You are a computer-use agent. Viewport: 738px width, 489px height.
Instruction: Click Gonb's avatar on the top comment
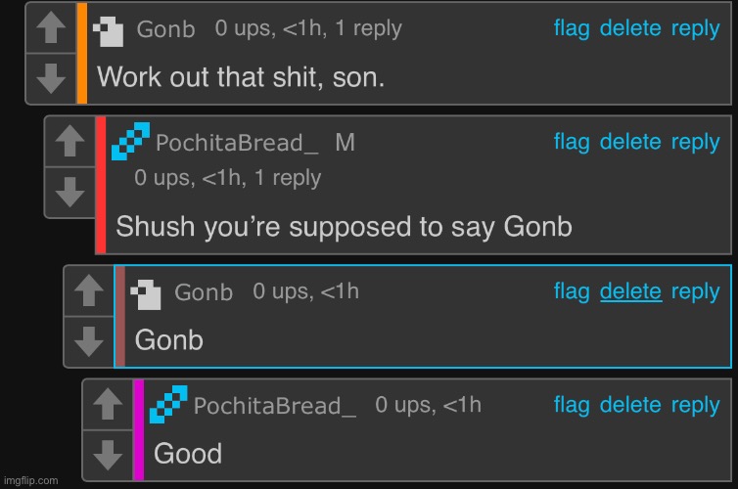[x=108, y=30]
